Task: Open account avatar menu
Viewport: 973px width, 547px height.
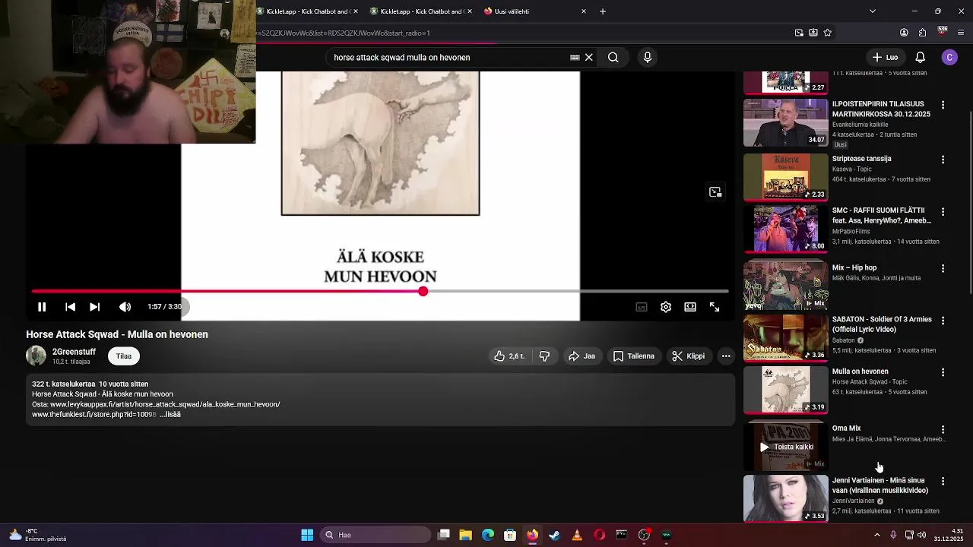Action: click(x=949, y=57)
